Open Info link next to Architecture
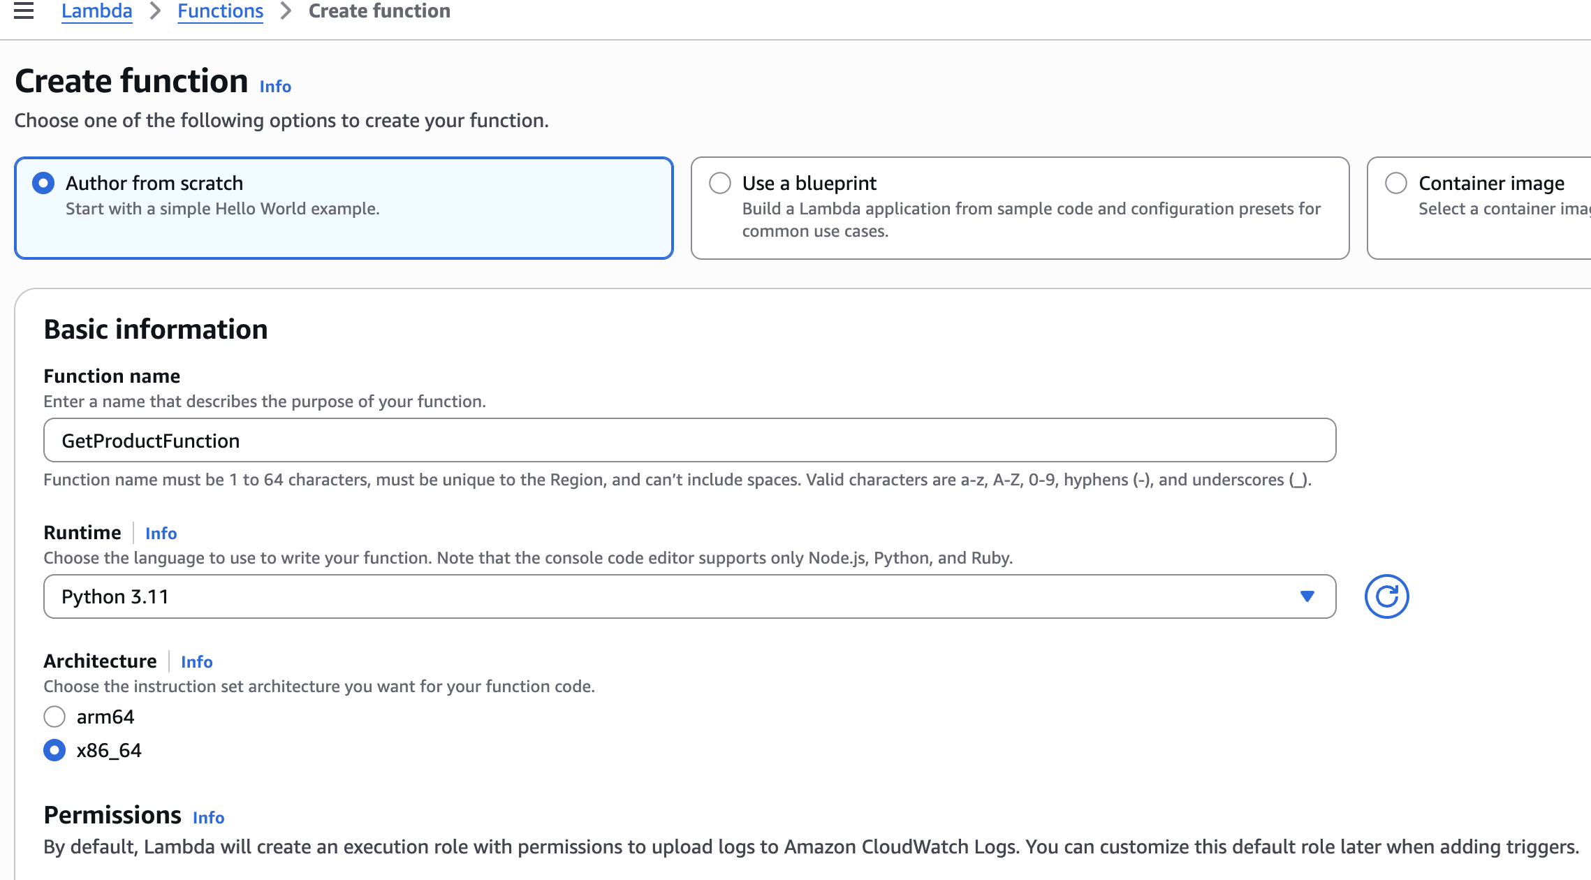Screen dimensions: 1591x880 pyautogui.click(x=196, y=662)
